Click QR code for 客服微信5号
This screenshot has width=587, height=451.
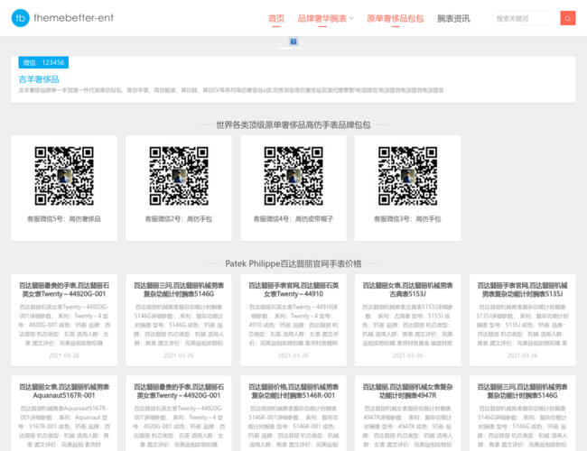[64, 176]
